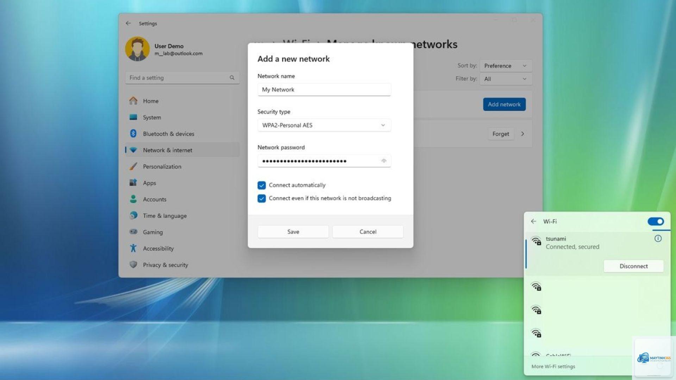Open the Sort by Preference dropdown
The image size is (676, 380).
tap(506, 66)
